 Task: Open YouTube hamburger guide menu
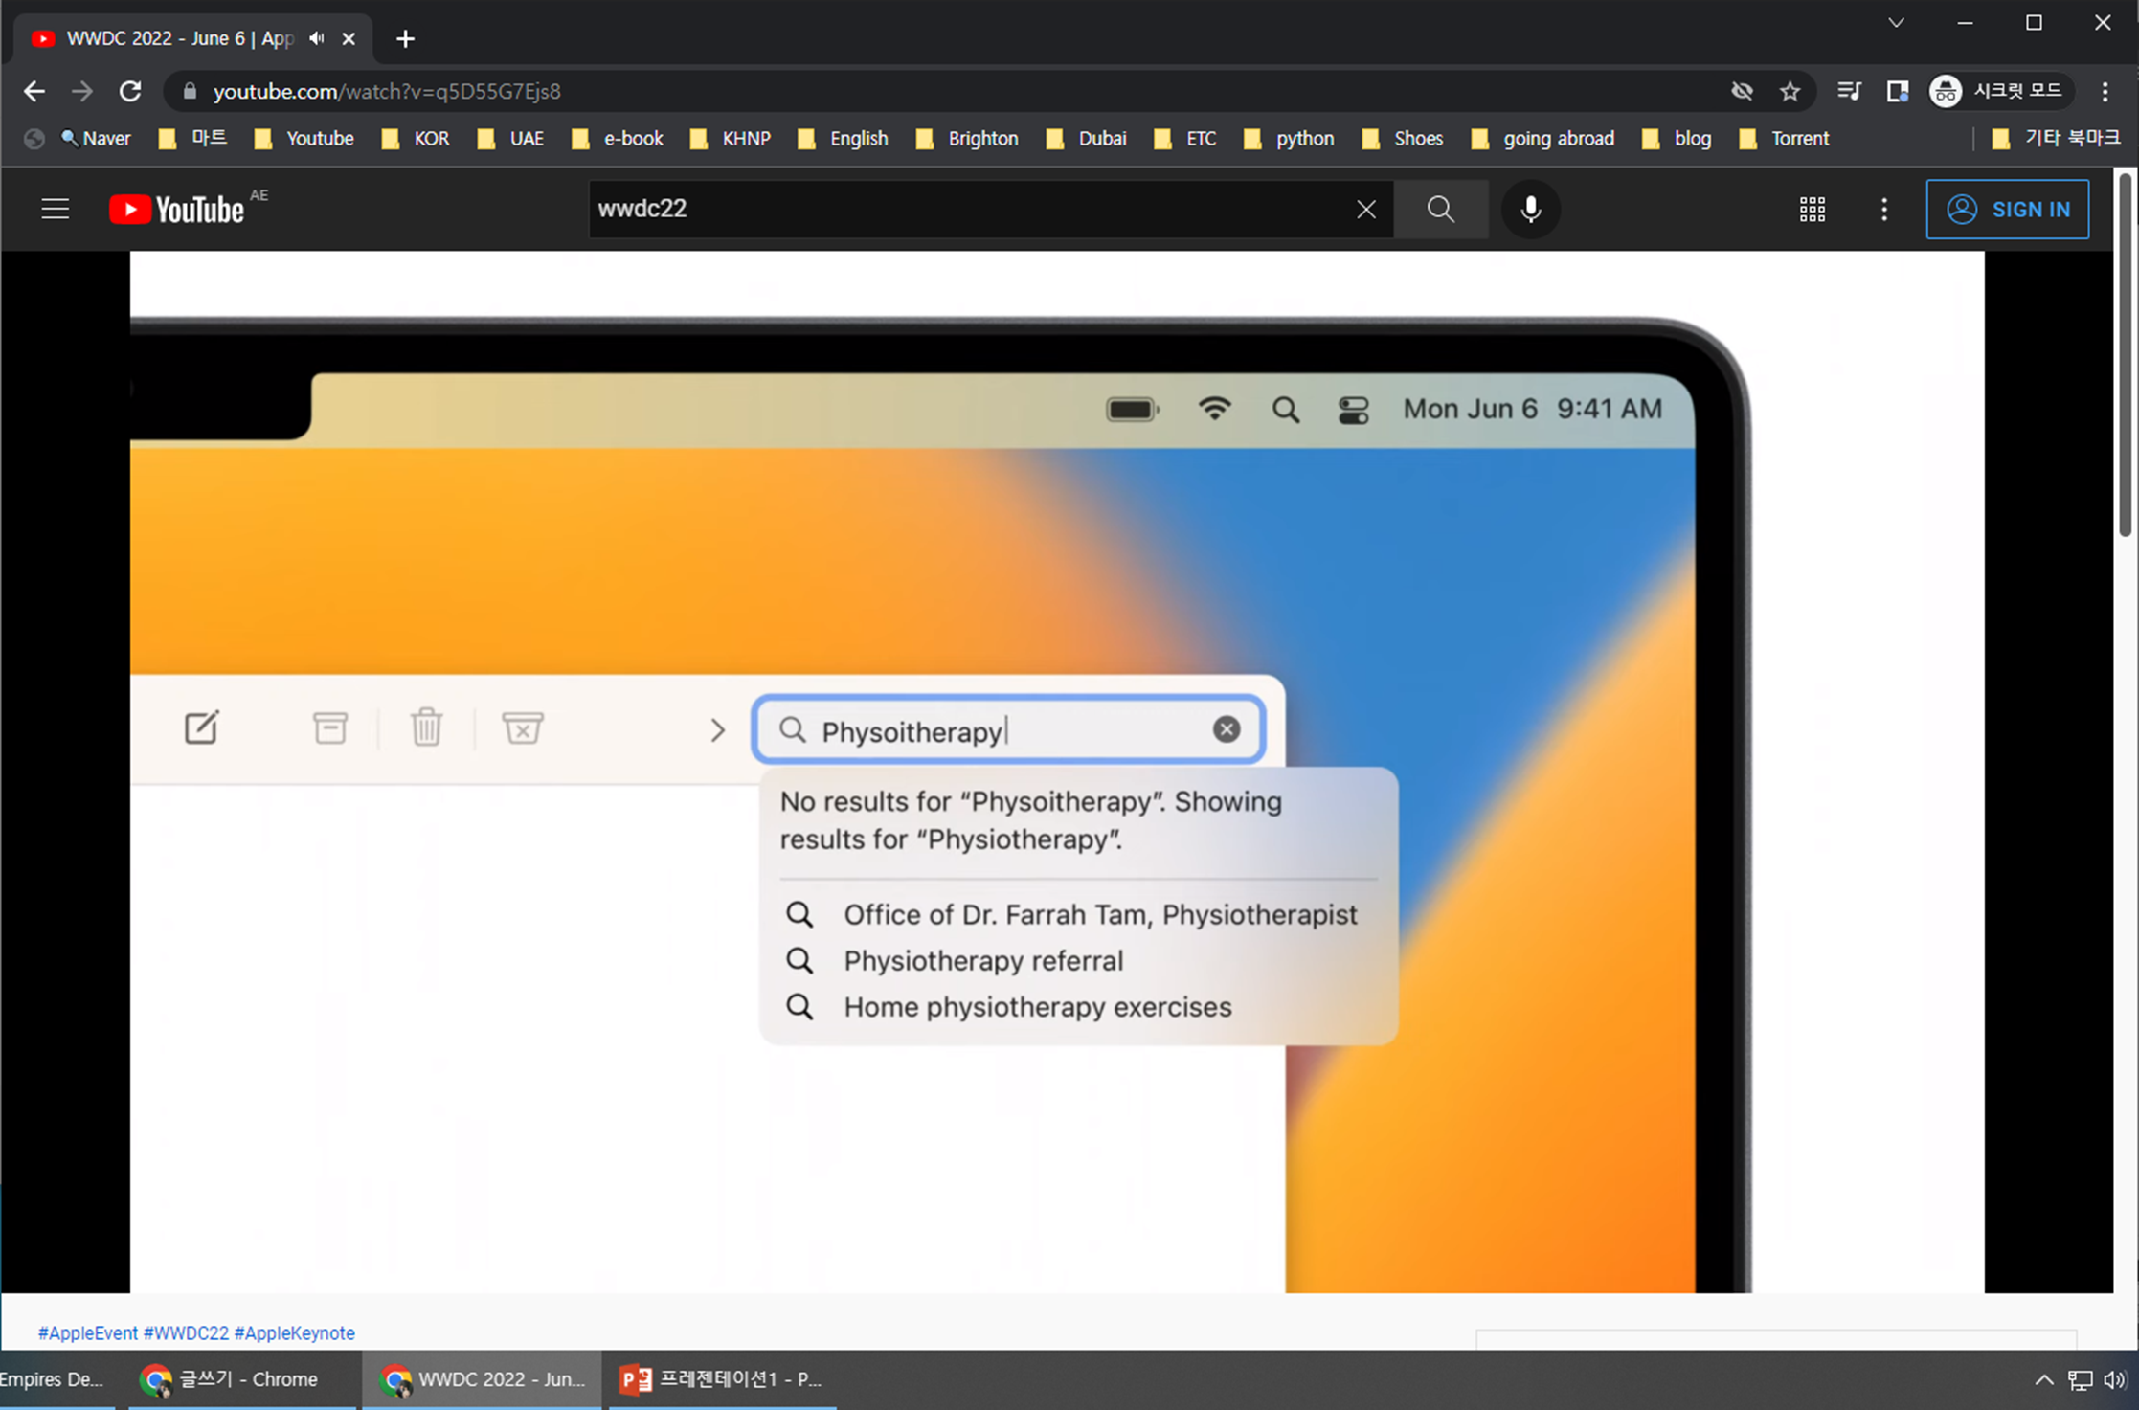56,209
